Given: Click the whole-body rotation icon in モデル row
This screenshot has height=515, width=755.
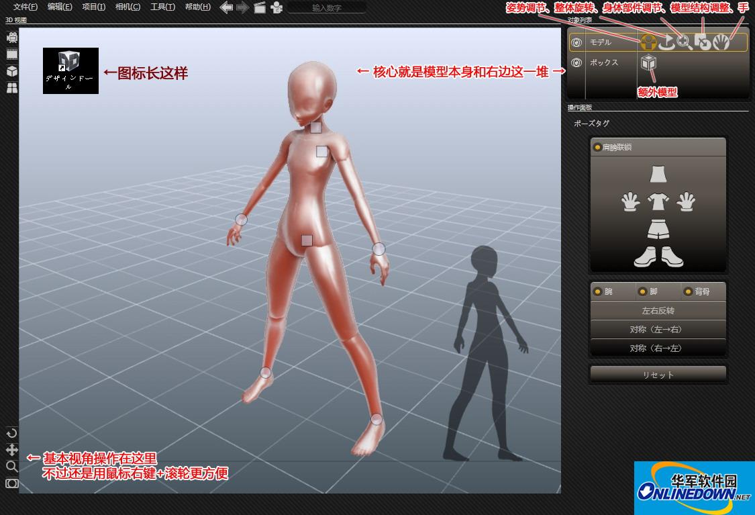Looking at the screenshot, I should (x=666, y=43).
